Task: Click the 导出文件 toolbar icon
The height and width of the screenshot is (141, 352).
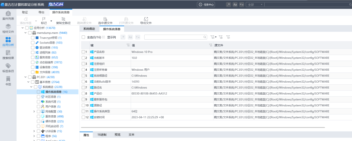Action: coord(146,19)
